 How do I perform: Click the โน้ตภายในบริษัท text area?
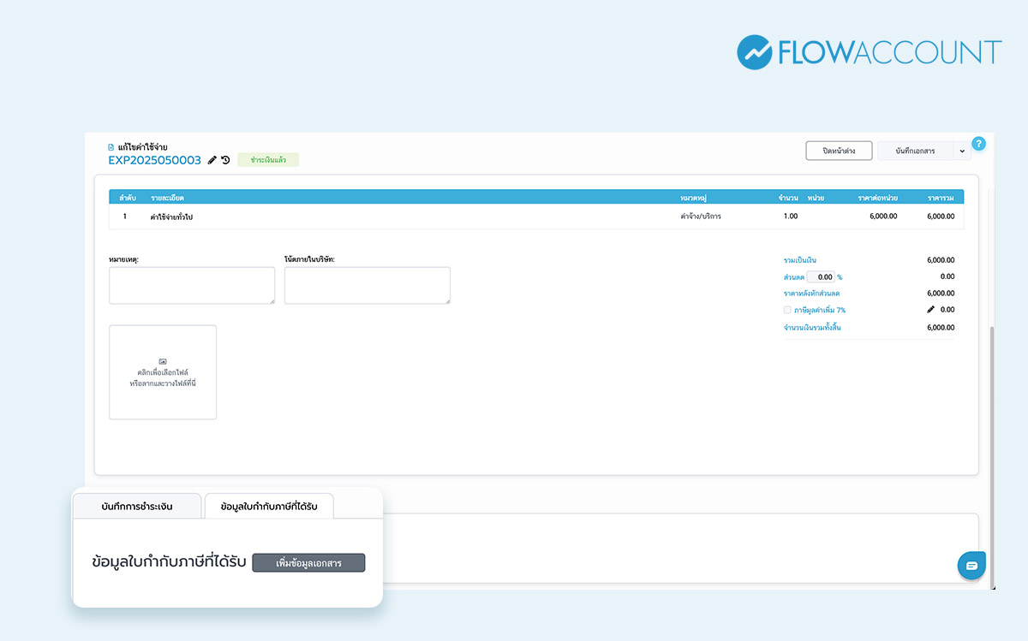coord(367,285)
